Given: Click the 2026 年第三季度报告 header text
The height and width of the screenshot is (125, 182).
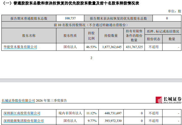Looking at the screenshot, I should click(51, 101).
